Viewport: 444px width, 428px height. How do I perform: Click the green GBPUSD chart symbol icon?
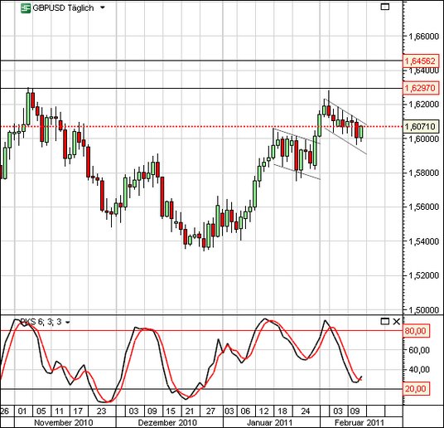26,8
